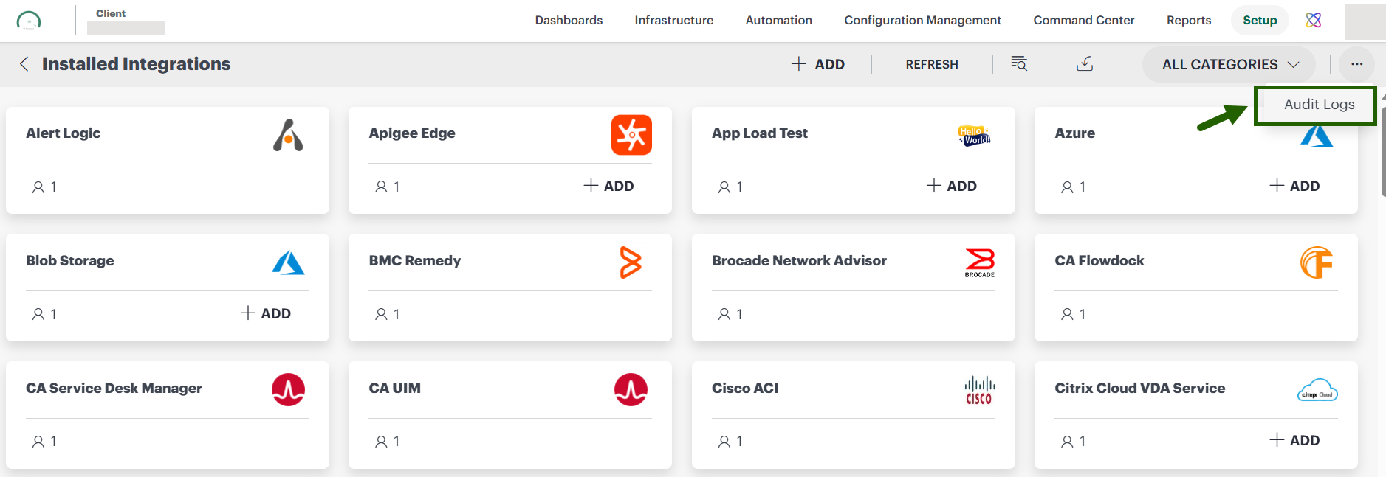Viewport: 1386px width, 477px height.
Task: Click the BMC Remedy logo icon
Action: pyautogui.click(x=631, y=262)
